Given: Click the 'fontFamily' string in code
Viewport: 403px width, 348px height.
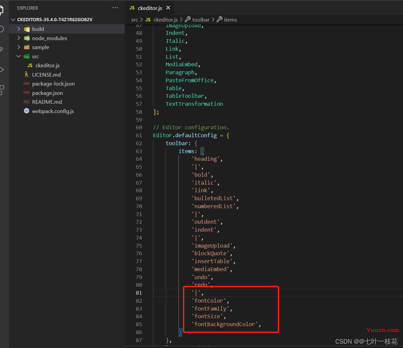Looking at the screenshot, I should [211, 309].
